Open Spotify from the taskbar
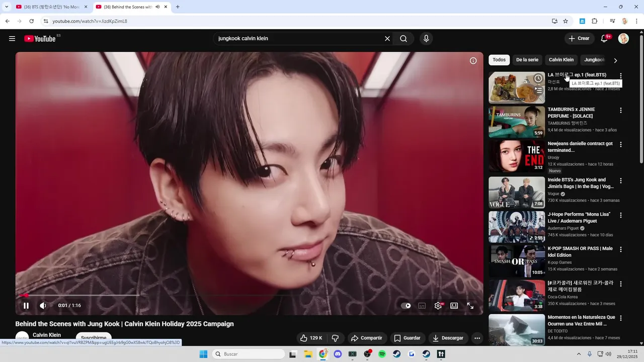The width and height of the screenshot is (644, 362). pos(382,354)
